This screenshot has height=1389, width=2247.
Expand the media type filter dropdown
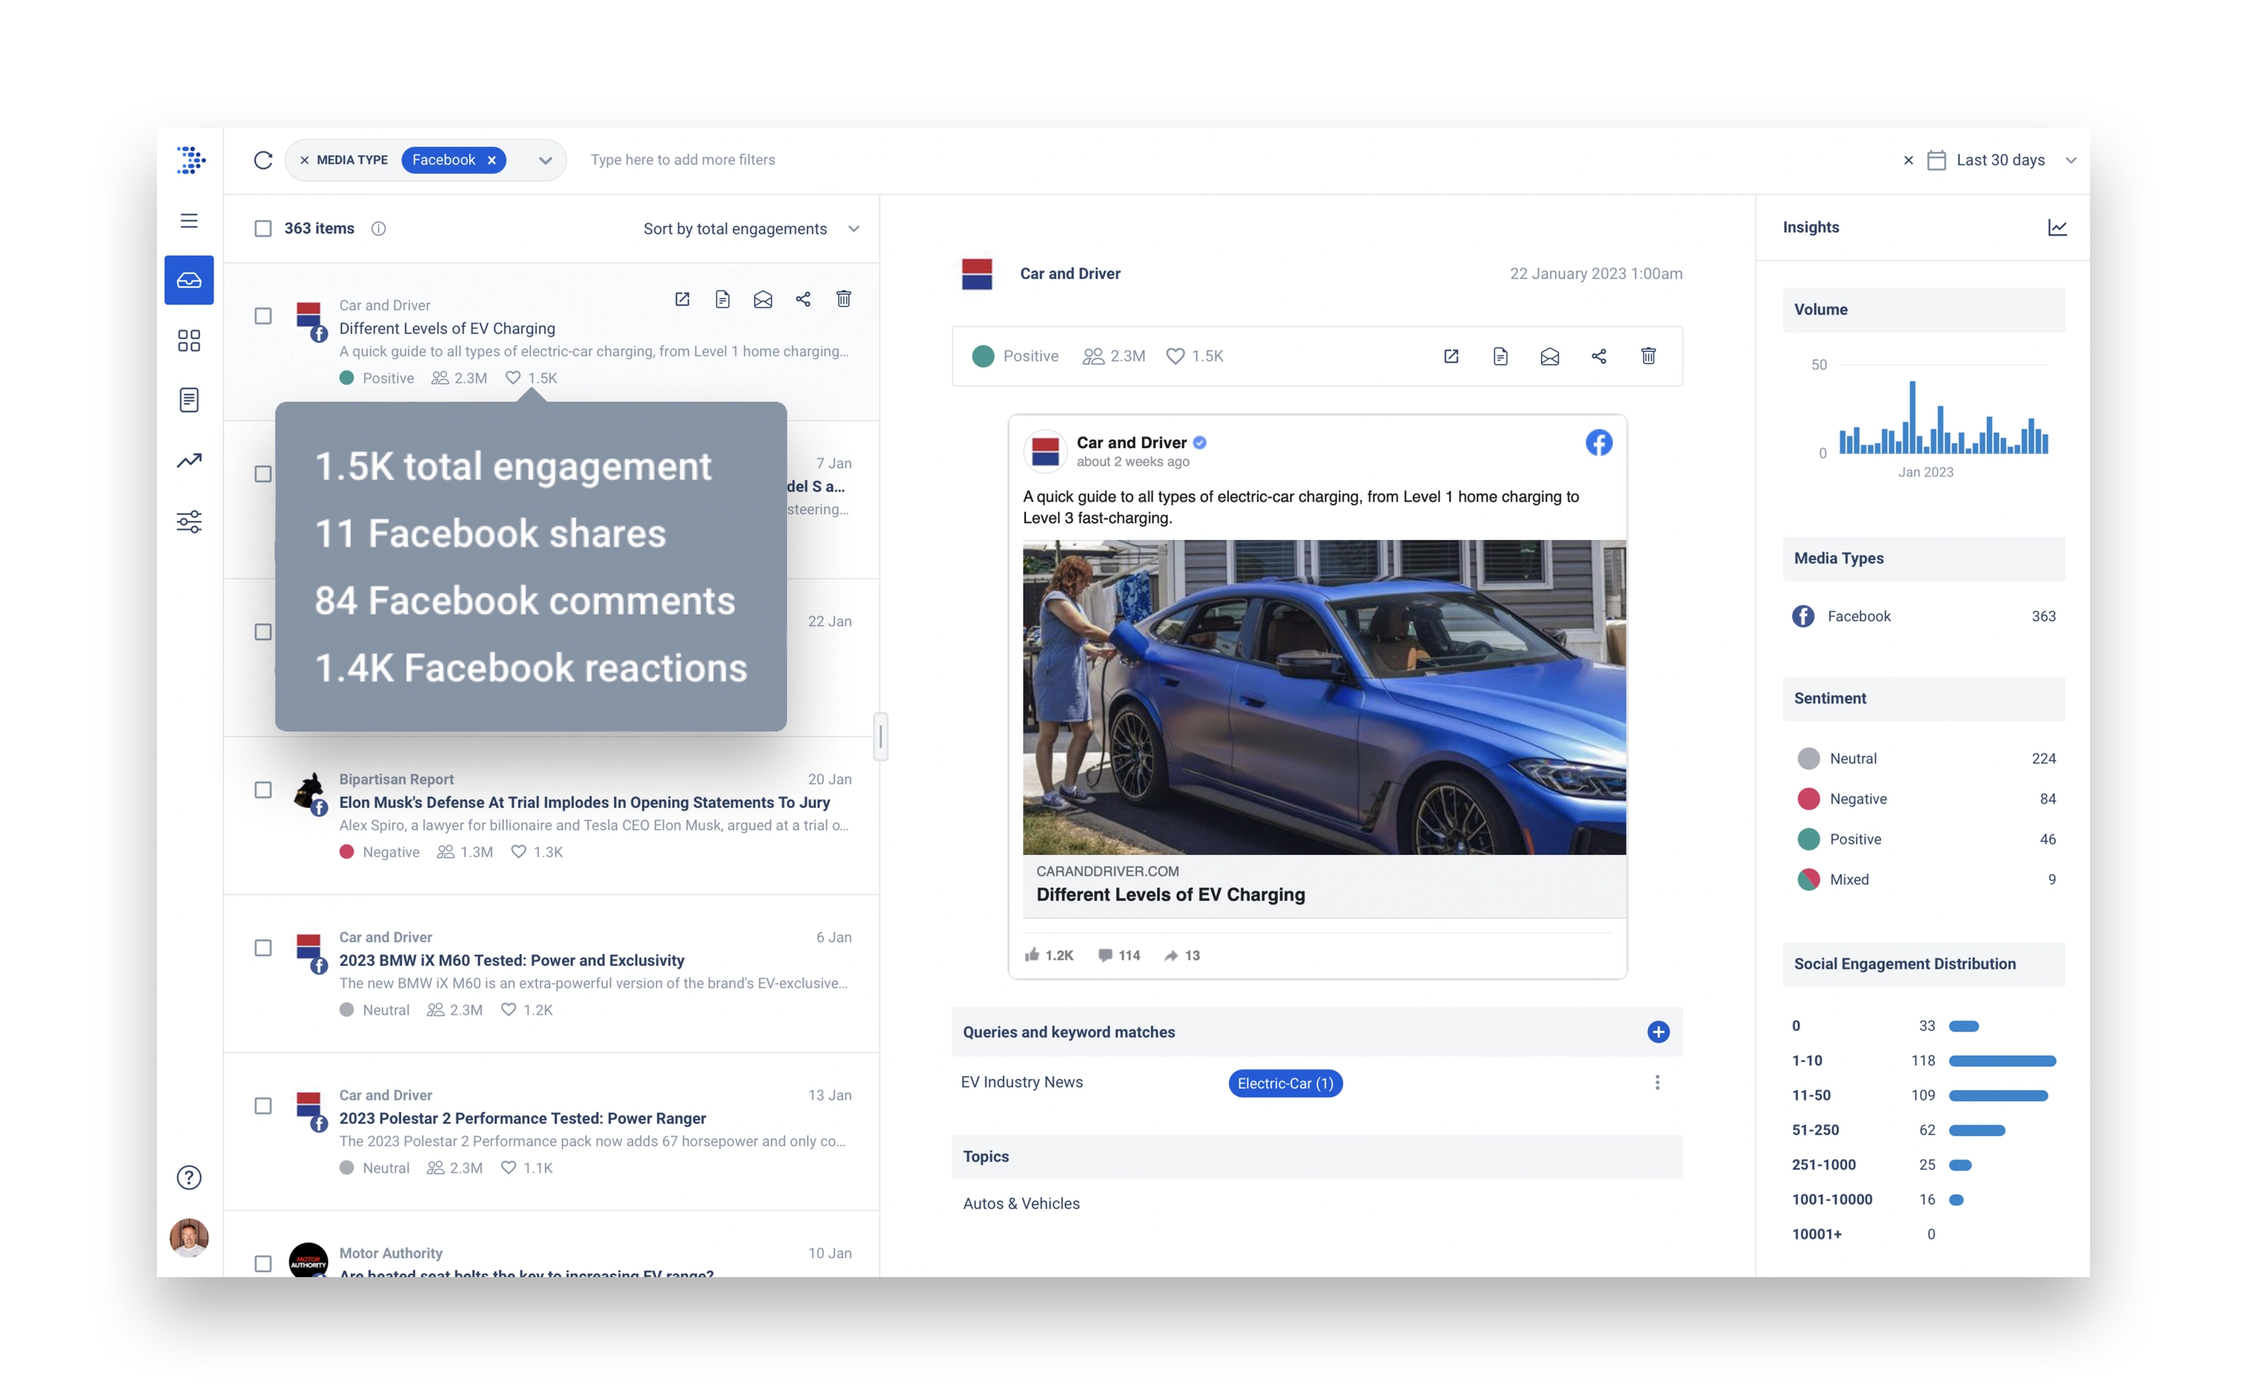pos(545,161)
